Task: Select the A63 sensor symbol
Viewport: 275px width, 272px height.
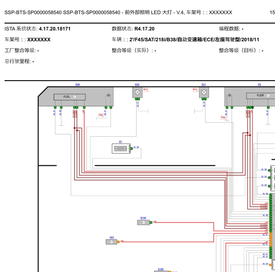Action: click(x=111, y=242)
